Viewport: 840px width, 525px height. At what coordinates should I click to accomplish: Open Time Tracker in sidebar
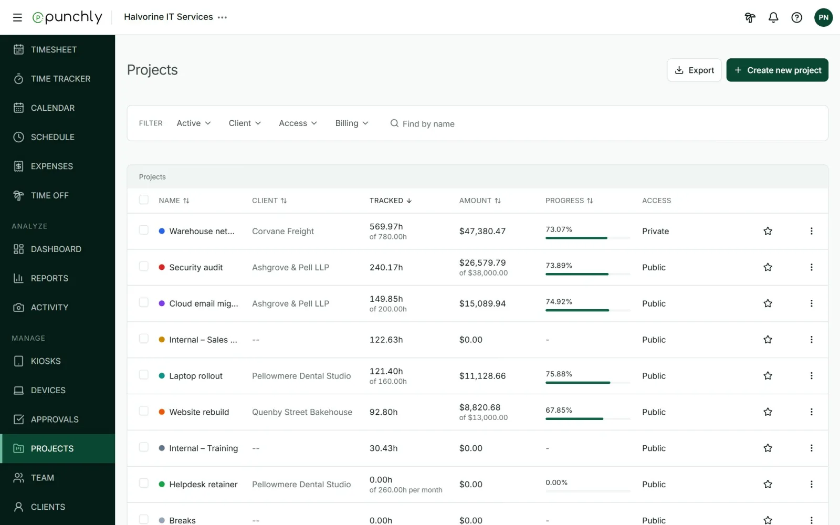58,79
